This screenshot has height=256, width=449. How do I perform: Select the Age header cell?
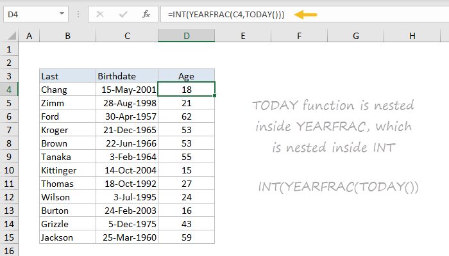point(186,76)
